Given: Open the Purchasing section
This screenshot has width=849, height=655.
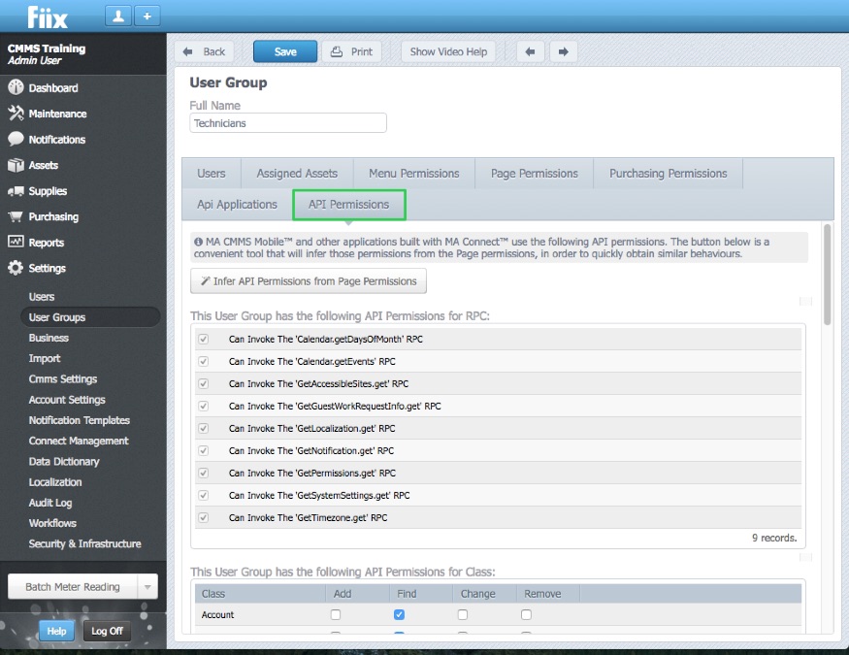Looking at the screenshot, I should 53,216.
